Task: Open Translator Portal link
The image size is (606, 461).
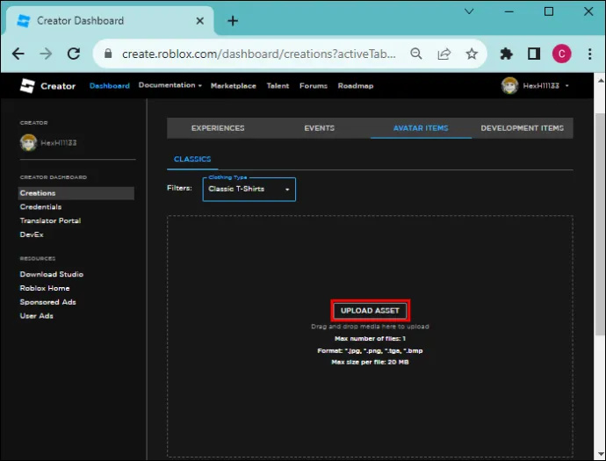Action: coord(50,220)
